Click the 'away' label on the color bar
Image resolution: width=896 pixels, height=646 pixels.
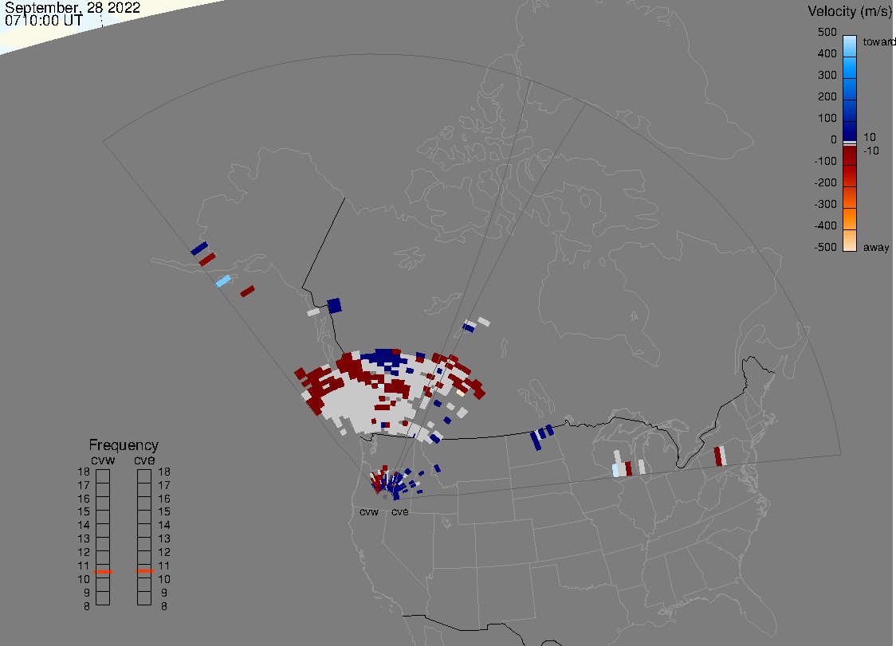coord(876,247)
